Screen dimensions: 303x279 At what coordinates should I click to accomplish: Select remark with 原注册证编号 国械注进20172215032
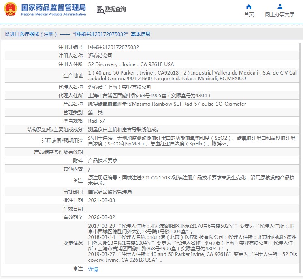(x=191, y=180)
